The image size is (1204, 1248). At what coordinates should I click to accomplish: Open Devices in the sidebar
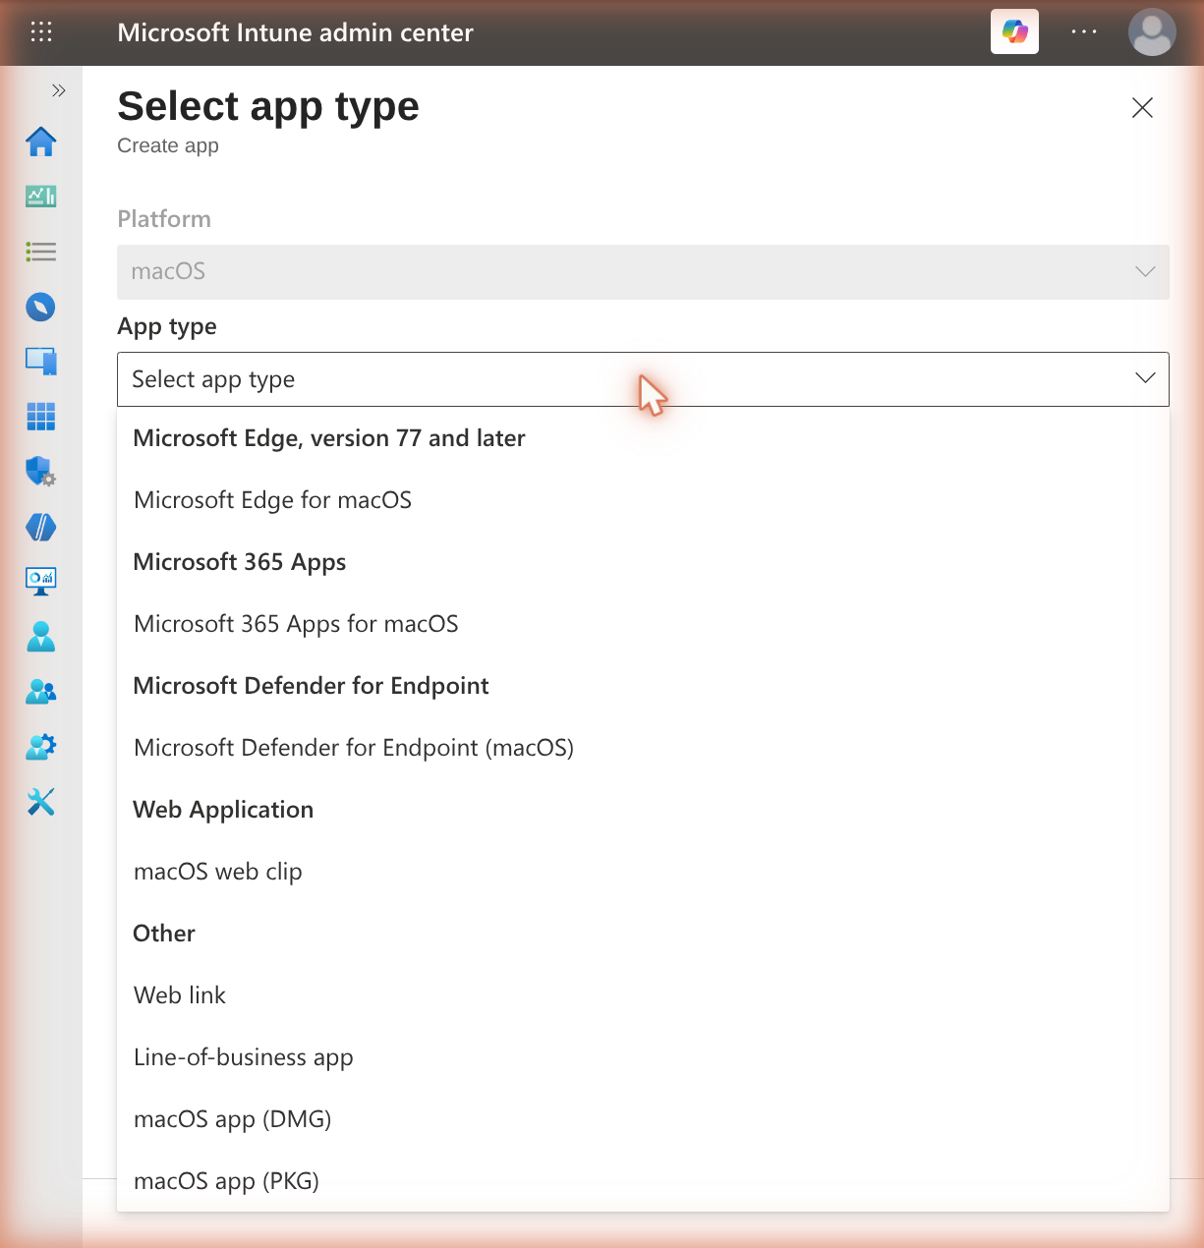click(41, 362)
